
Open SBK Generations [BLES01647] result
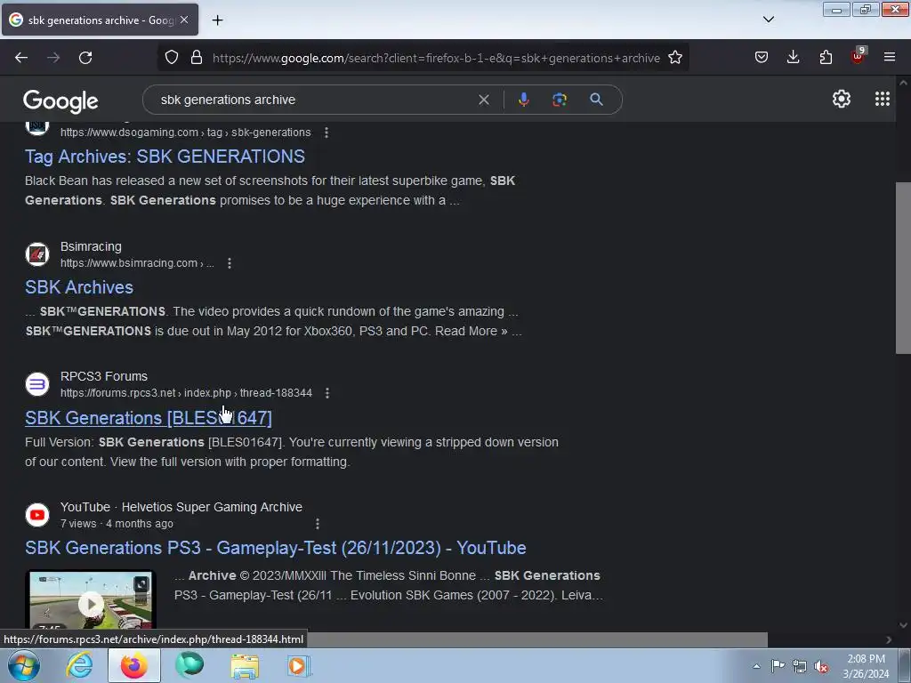(x=149, y=418)
